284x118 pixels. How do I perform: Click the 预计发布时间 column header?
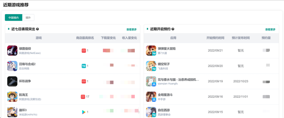click(241, 38)
